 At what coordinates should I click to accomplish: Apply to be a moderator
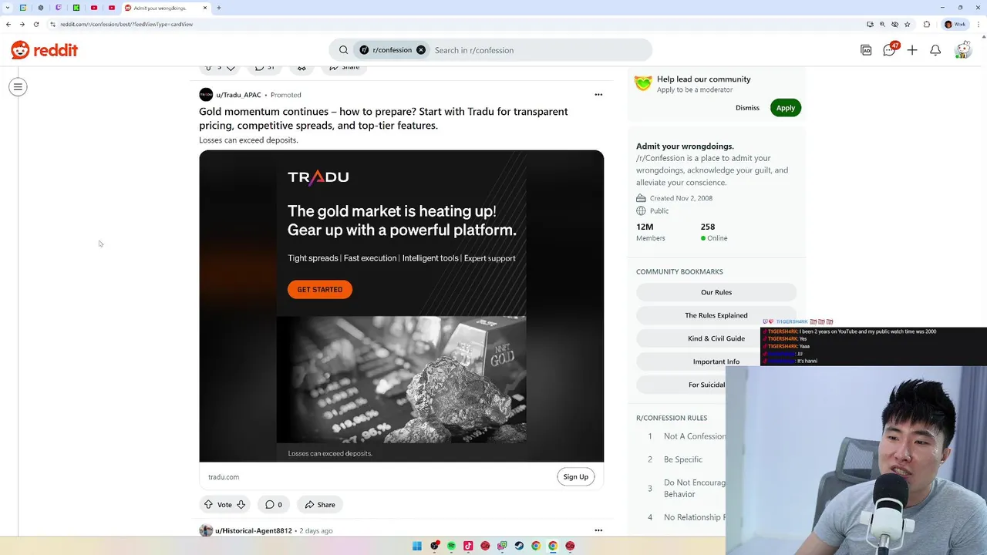coord(785,108)
